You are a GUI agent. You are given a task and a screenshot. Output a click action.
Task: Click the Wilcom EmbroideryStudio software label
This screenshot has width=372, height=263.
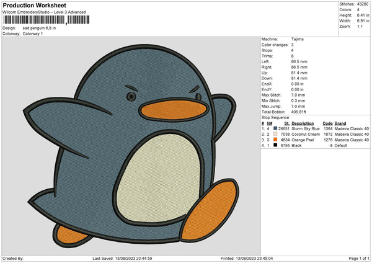[x=44, y=12]
